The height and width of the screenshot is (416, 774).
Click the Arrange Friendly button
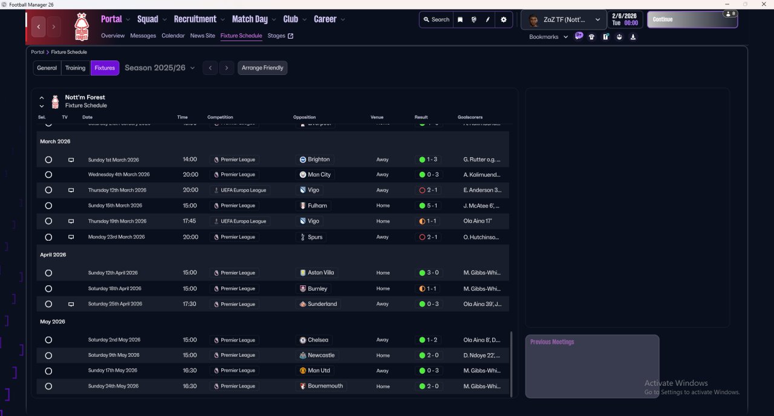pyautogui.click(x=262, y=68)
